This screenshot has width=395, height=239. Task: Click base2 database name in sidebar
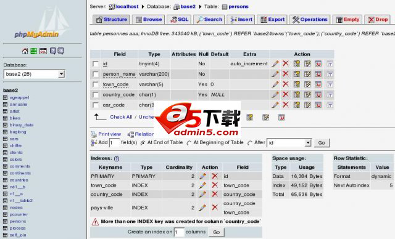coord(10,90)
